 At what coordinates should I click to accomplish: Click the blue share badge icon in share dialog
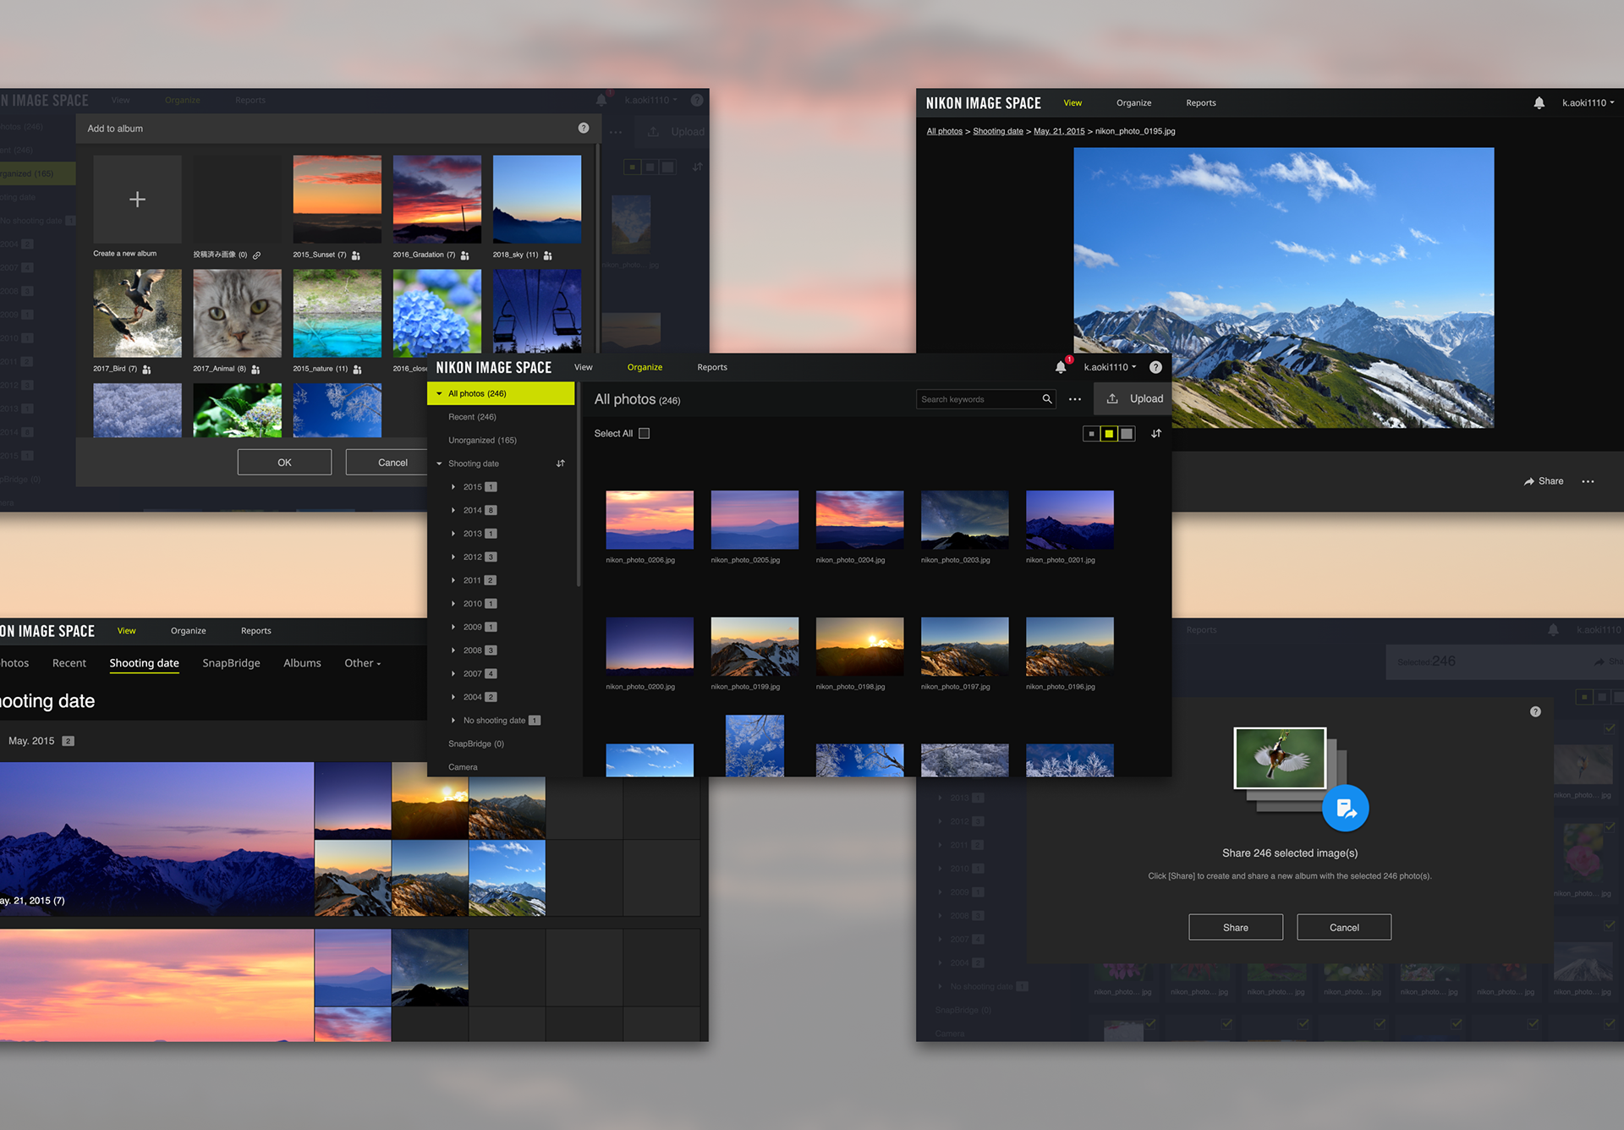tap(1346, 809)
